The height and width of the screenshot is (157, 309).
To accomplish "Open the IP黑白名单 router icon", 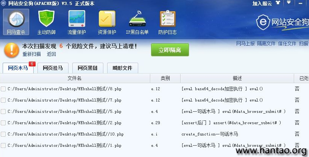I will (x=137, y=22).
